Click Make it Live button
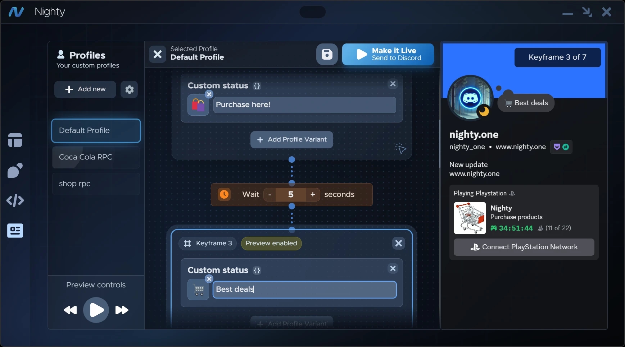The width and height of the screenshot is (625, 347). click(388, 54)
